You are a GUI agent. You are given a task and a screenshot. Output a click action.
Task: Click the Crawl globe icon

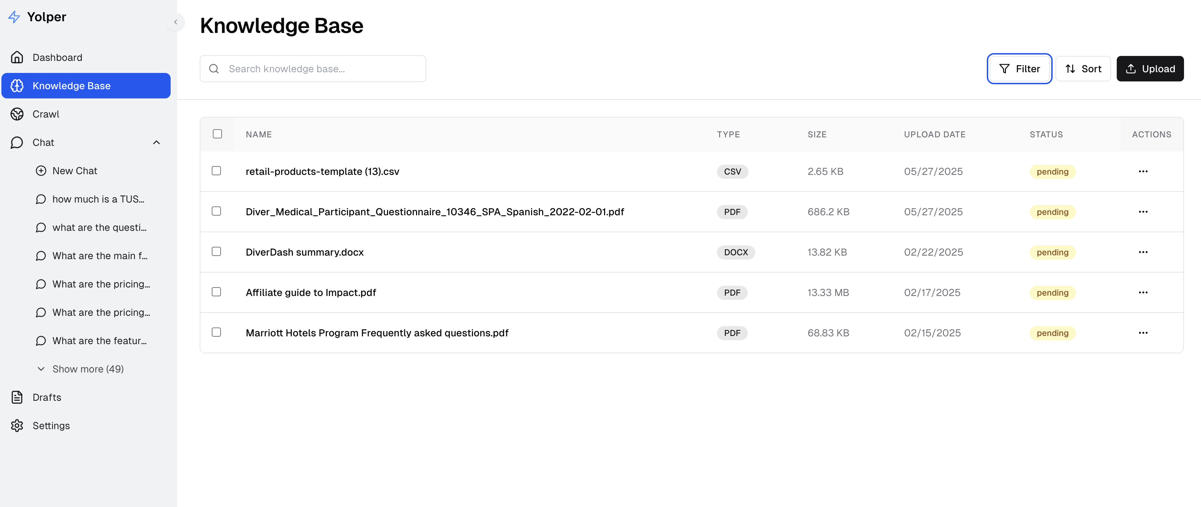coord(17,114)
